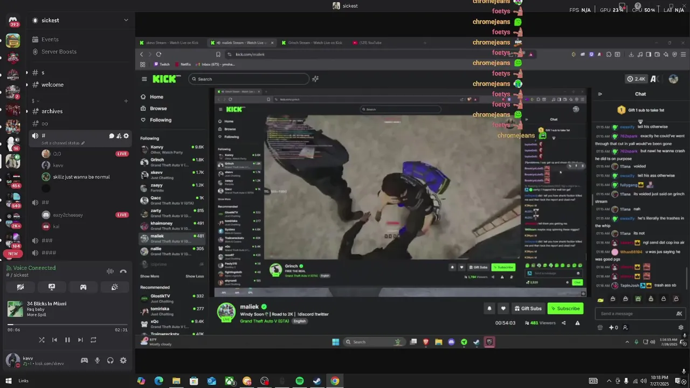The height and width of the screenshot is (388, 690).
Task: Open chat for the # voice channel
Action: point(112,136)
